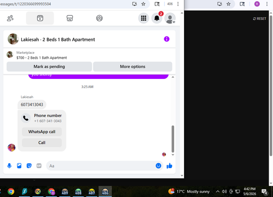Open Chrome from the taskbar

click(x=11, y=192)
